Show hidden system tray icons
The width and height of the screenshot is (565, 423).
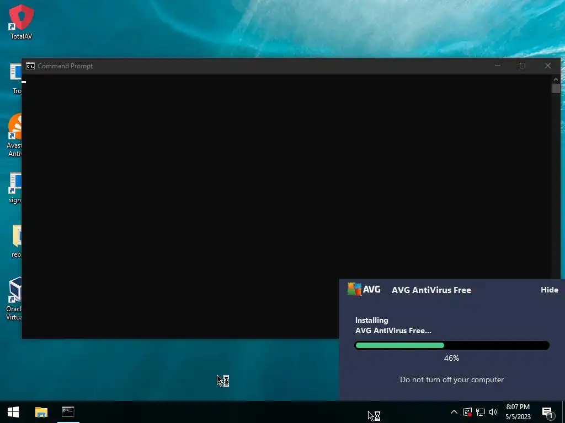click(454, 412)
